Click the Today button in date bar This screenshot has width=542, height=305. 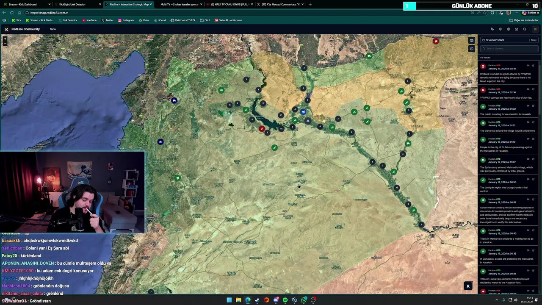(534, 40)
